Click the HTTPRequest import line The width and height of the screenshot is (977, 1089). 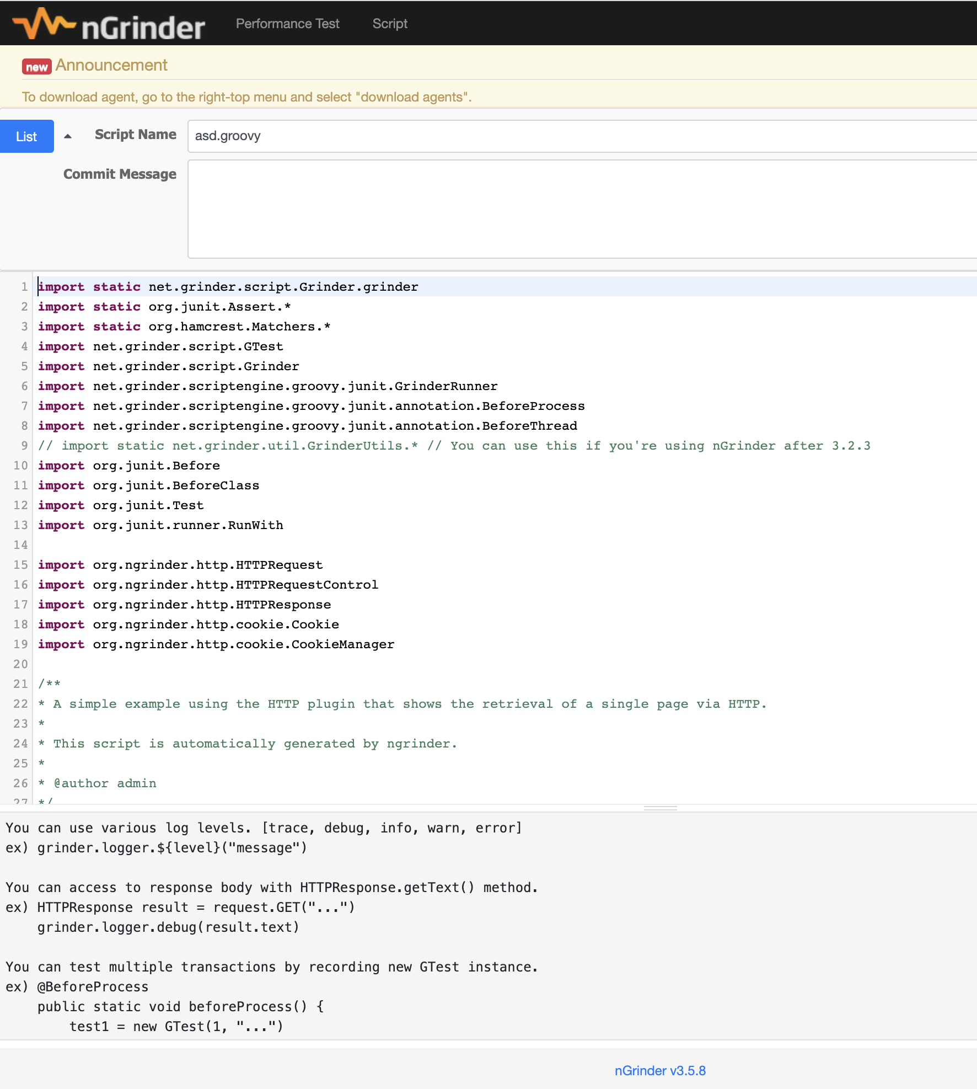[180, 565]
